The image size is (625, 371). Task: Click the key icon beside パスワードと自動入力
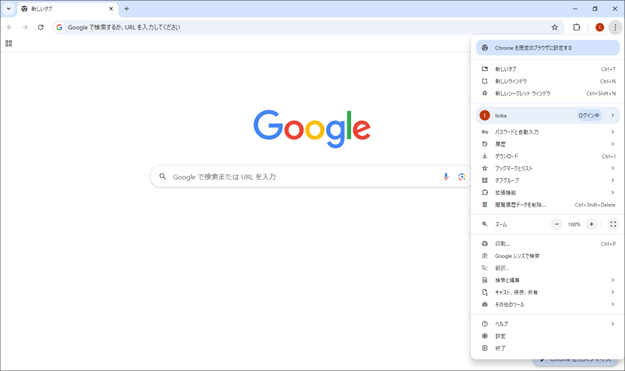click(485, 132)
